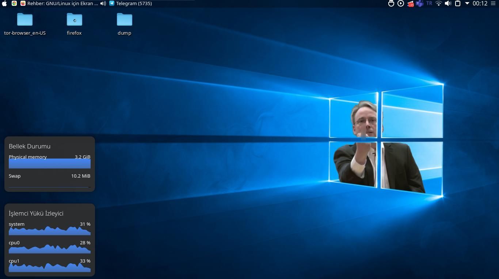Open the Apple logo application launcher
This screenshot has height=279, width=499.
coord(4,3)
